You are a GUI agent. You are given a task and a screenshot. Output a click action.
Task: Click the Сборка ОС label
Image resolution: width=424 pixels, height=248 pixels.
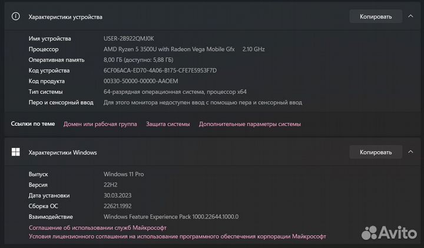43,206
